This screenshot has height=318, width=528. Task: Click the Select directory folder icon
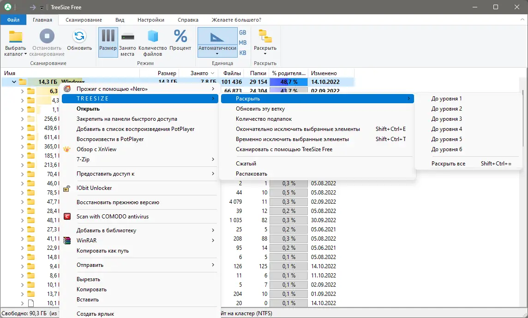[16, 37]
